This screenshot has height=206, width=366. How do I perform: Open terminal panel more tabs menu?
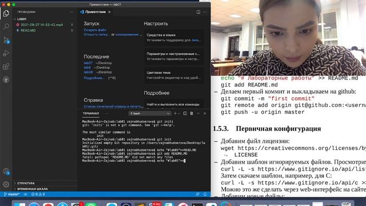pyautogui.click(x=107, y=113)
